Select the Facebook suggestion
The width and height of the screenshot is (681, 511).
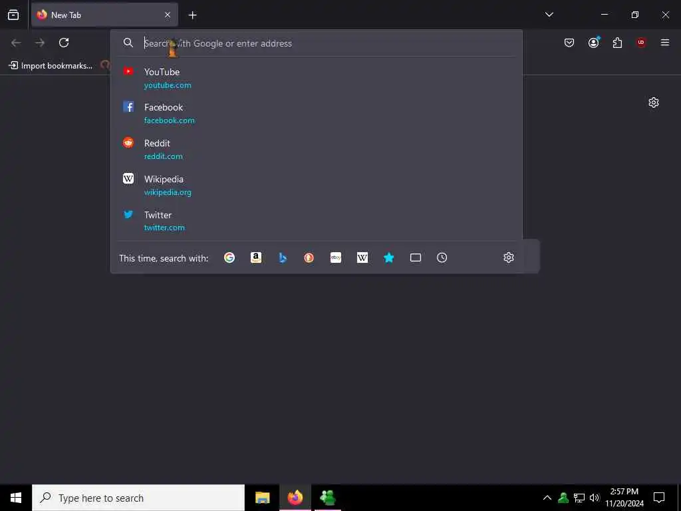(x=317, y=113)
